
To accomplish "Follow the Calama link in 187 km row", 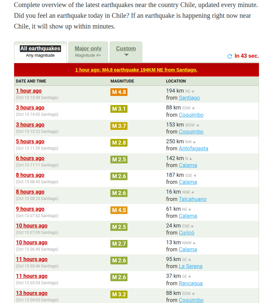I will tap(188, 182).
